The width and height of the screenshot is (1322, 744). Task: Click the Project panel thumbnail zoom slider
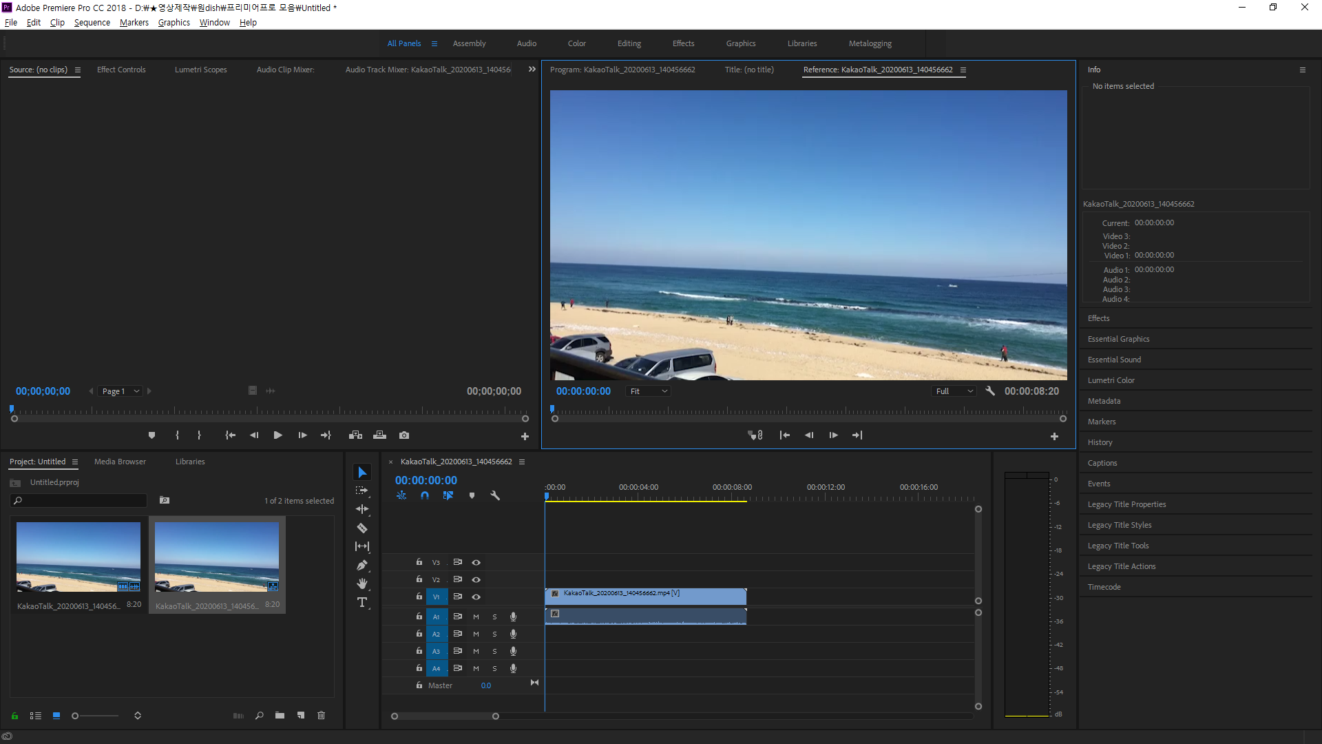pyautogui.click(x=76, y=716)
